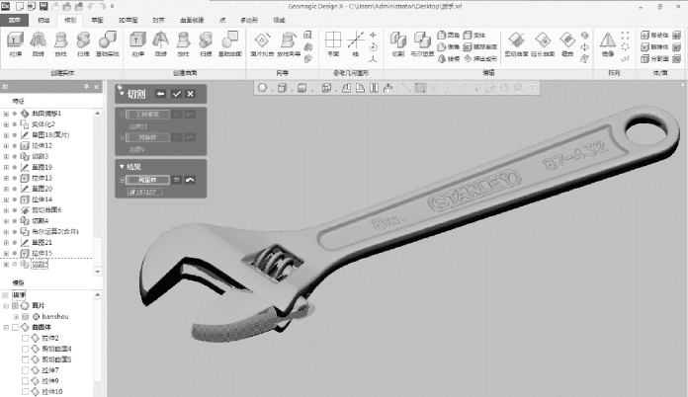Choose the Shell (壳体) tool

pyautogui.click(x=474, y=35)
